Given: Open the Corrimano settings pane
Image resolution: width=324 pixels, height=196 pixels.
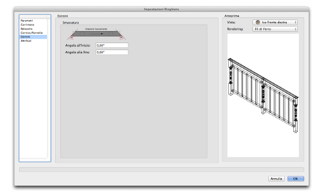Looking at the screenshot, I should pyautogui.click(x=27, y=24).
